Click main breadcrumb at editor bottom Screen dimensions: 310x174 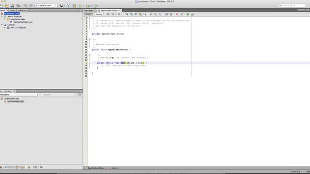coord(114,168)
